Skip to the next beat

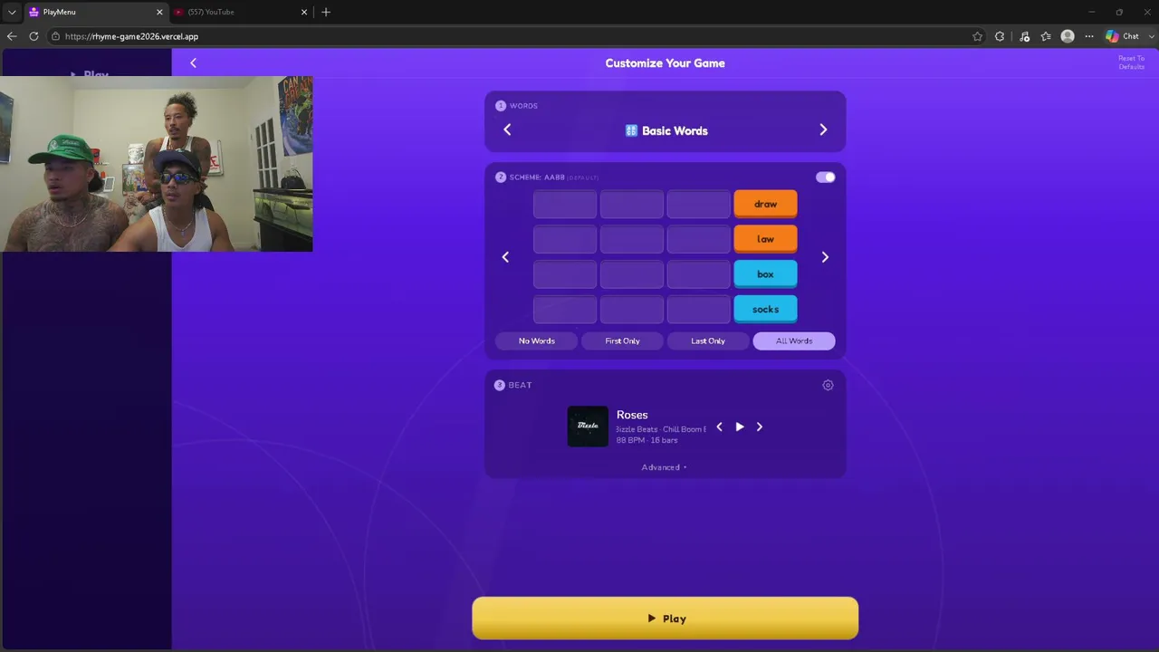pyautogui.click(x=760, y=427)
